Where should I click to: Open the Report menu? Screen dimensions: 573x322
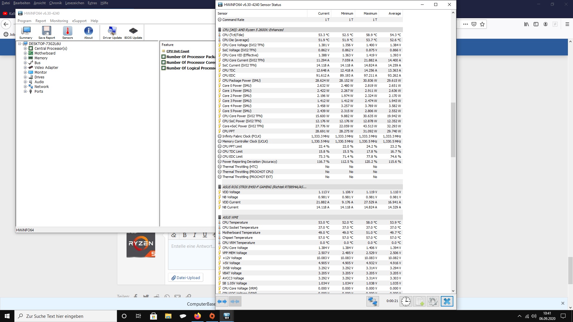pyautogui.click(x=41, y=21)
